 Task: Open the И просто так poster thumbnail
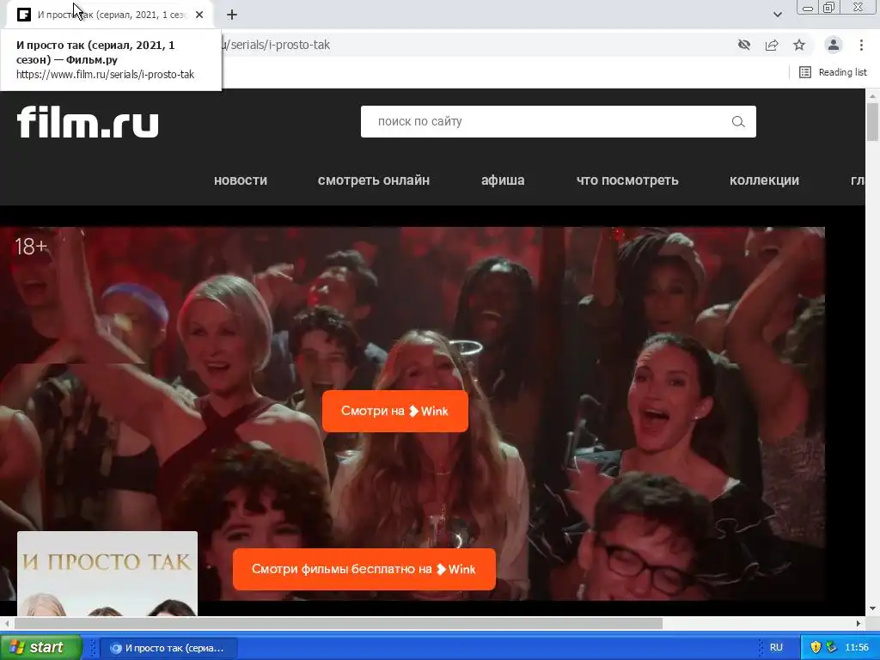(x=107, y=573)
